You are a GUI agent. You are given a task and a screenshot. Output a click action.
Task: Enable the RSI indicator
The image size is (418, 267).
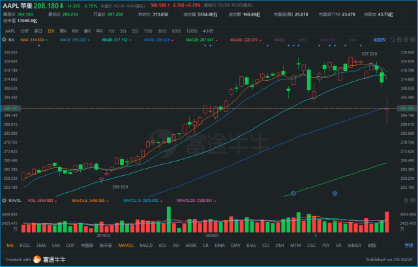[176, 246]
